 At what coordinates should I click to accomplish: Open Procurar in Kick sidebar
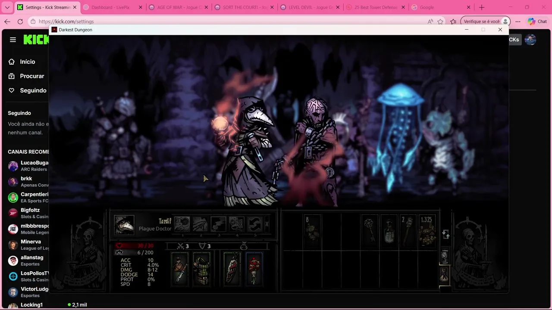pos(26,76)
